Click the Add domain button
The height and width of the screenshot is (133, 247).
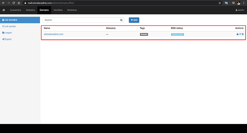(x=134, y=20)
